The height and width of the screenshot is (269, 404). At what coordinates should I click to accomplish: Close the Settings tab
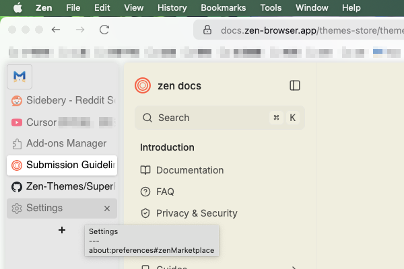pos(107,208)
